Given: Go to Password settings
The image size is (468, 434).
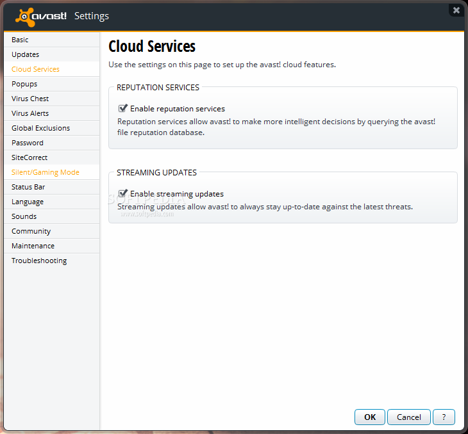Looking at the screenshot, I should pyautogui.click(x=52, y=143).
